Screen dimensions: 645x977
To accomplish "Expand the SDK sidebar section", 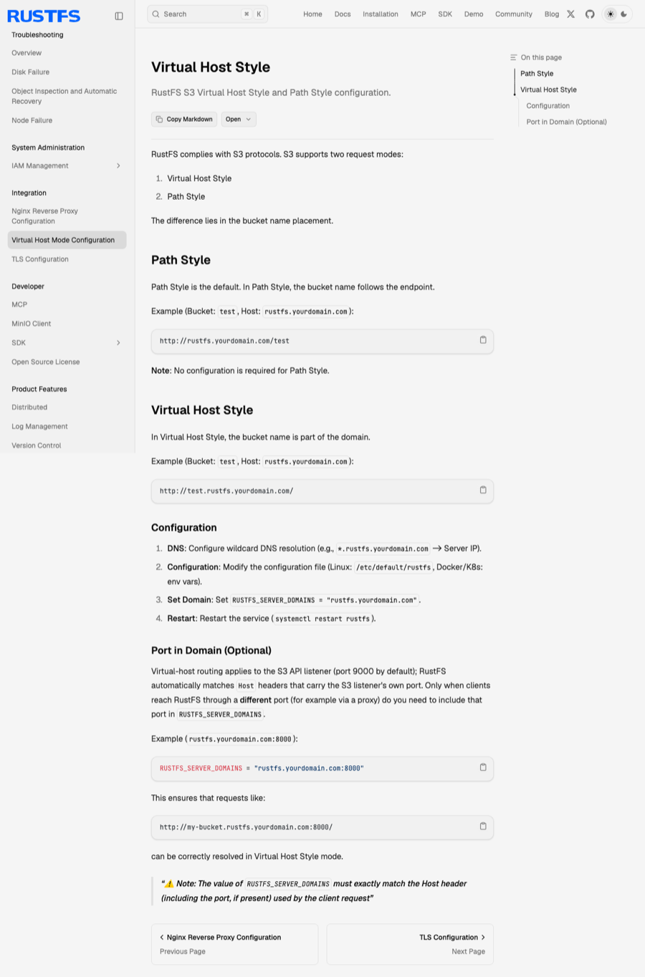I will 118,343.
